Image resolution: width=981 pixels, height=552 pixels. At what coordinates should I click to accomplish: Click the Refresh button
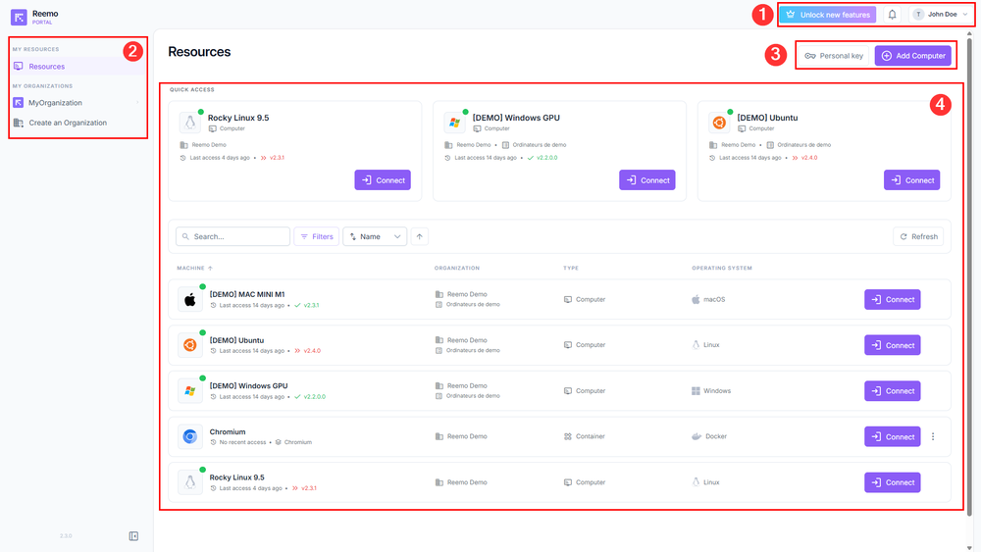tap(918, 236)
